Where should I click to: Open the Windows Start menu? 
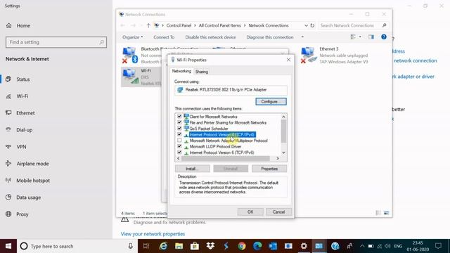click(8, 246)
